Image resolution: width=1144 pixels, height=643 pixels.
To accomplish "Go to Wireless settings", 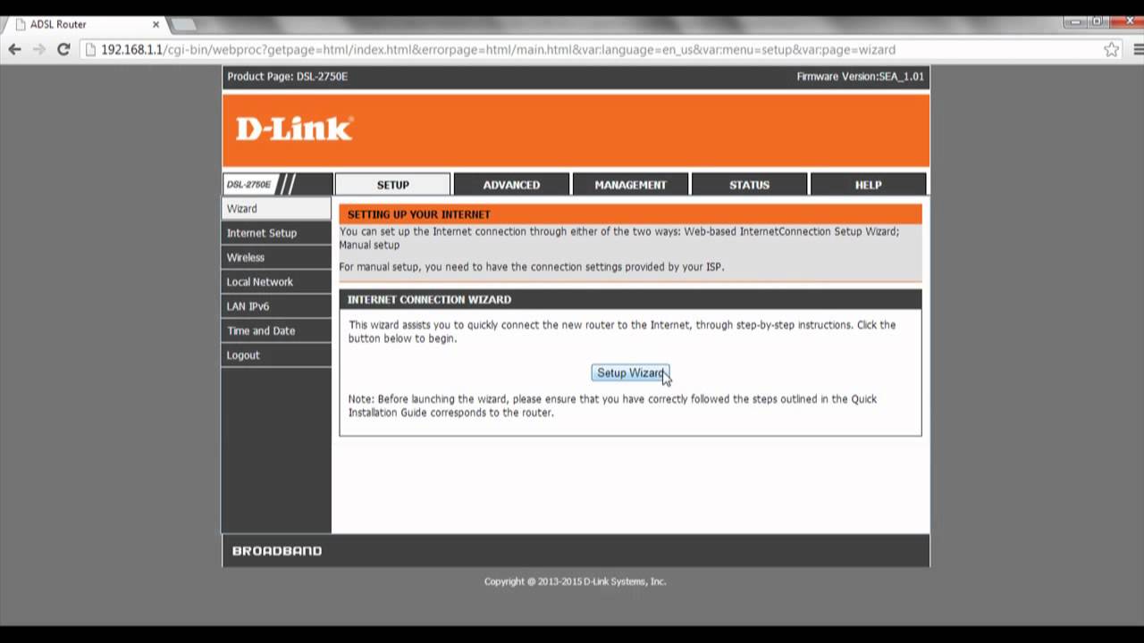I will pos(276,257).
